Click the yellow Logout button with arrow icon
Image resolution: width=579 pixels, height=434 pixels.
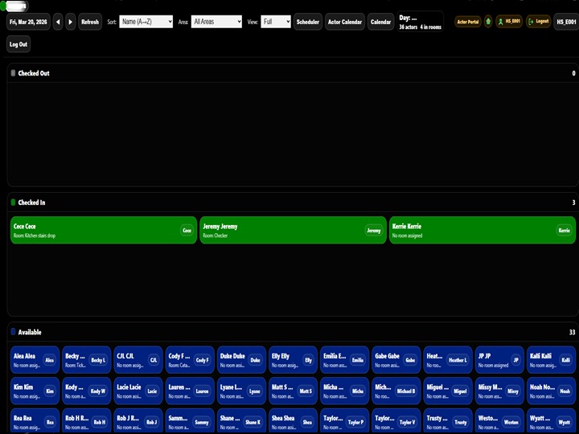(538, 22)
